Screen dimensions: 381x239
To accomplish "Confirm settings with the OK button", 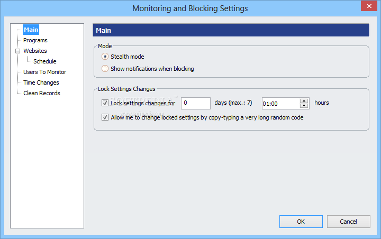I will click(x=301, y=222).
